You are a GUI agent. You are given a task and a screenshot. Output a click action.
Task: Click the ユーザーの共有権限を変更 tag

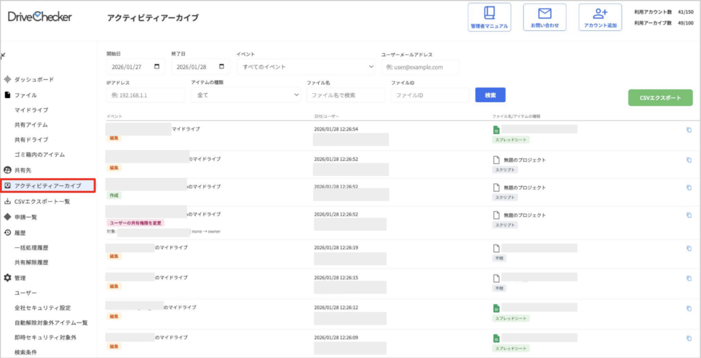click(135, 222)
